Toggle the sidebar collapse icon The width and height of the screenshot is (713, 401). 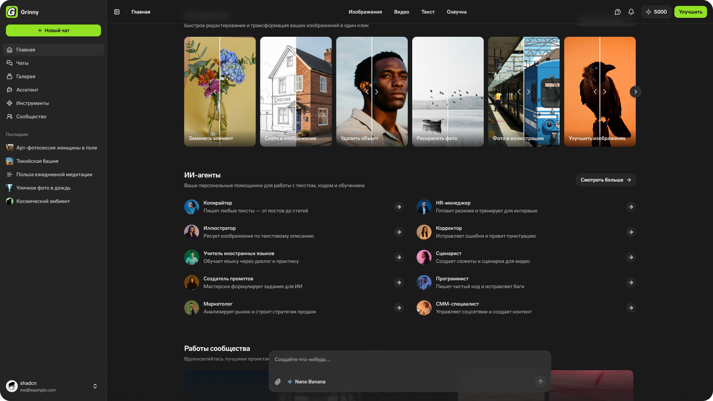coord(117,12)
